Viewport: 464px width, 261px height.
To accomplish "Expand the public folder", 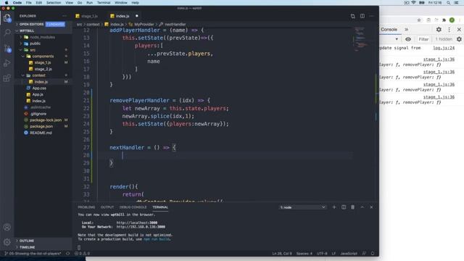I will coord(36,43).
